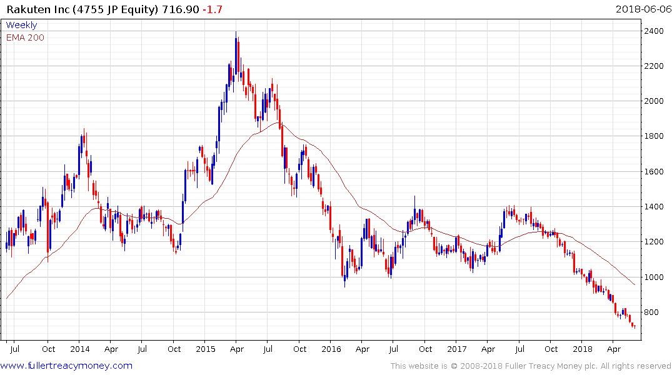Click the 1400 price axis label
The width and height of the screenshot is (672, 375).
point(654,207)
